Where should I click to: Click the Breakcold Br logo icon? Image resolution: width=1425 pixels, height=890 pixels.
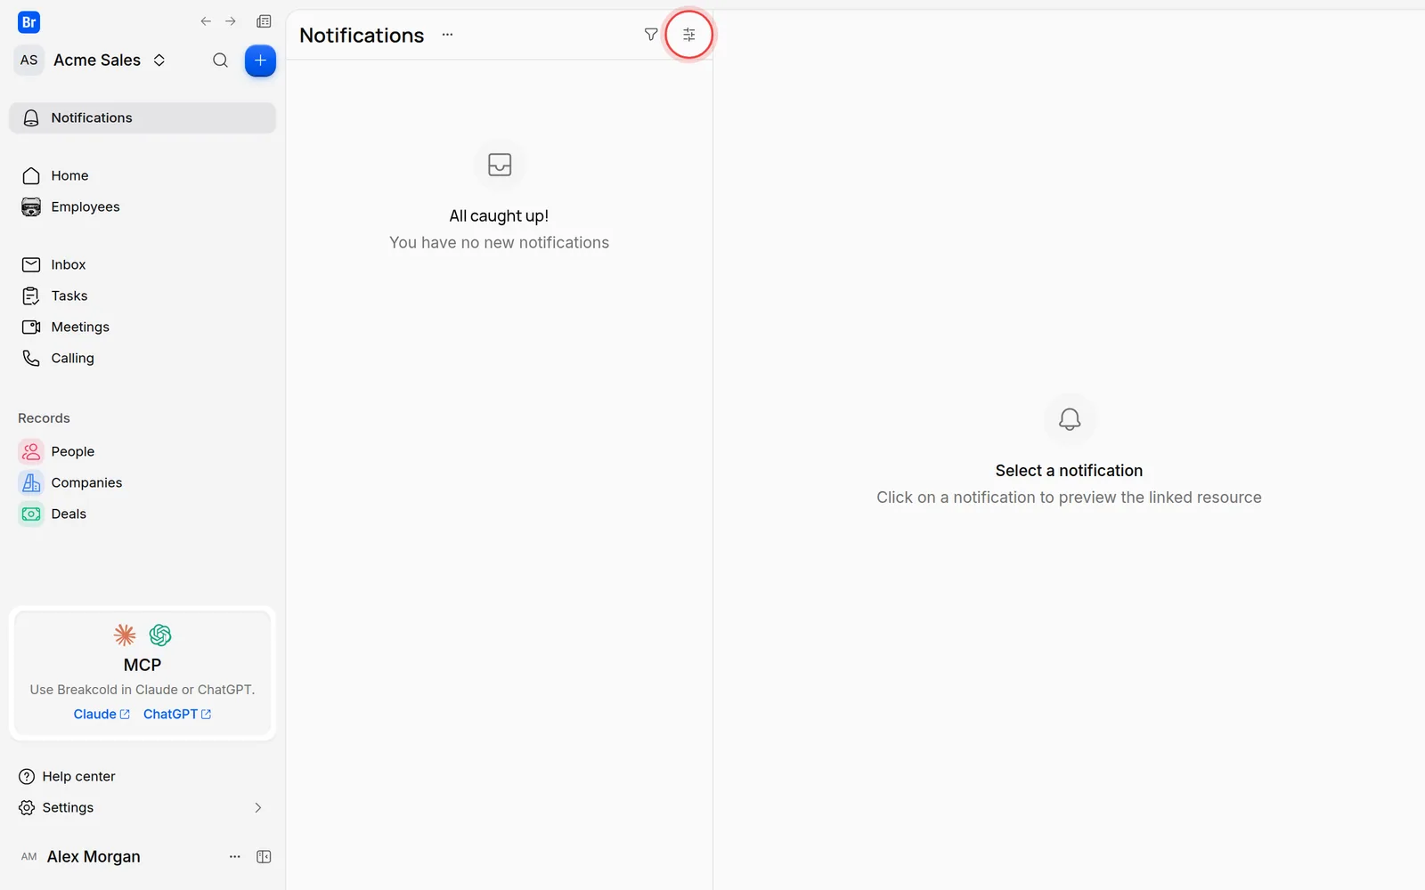pos(28,22)
